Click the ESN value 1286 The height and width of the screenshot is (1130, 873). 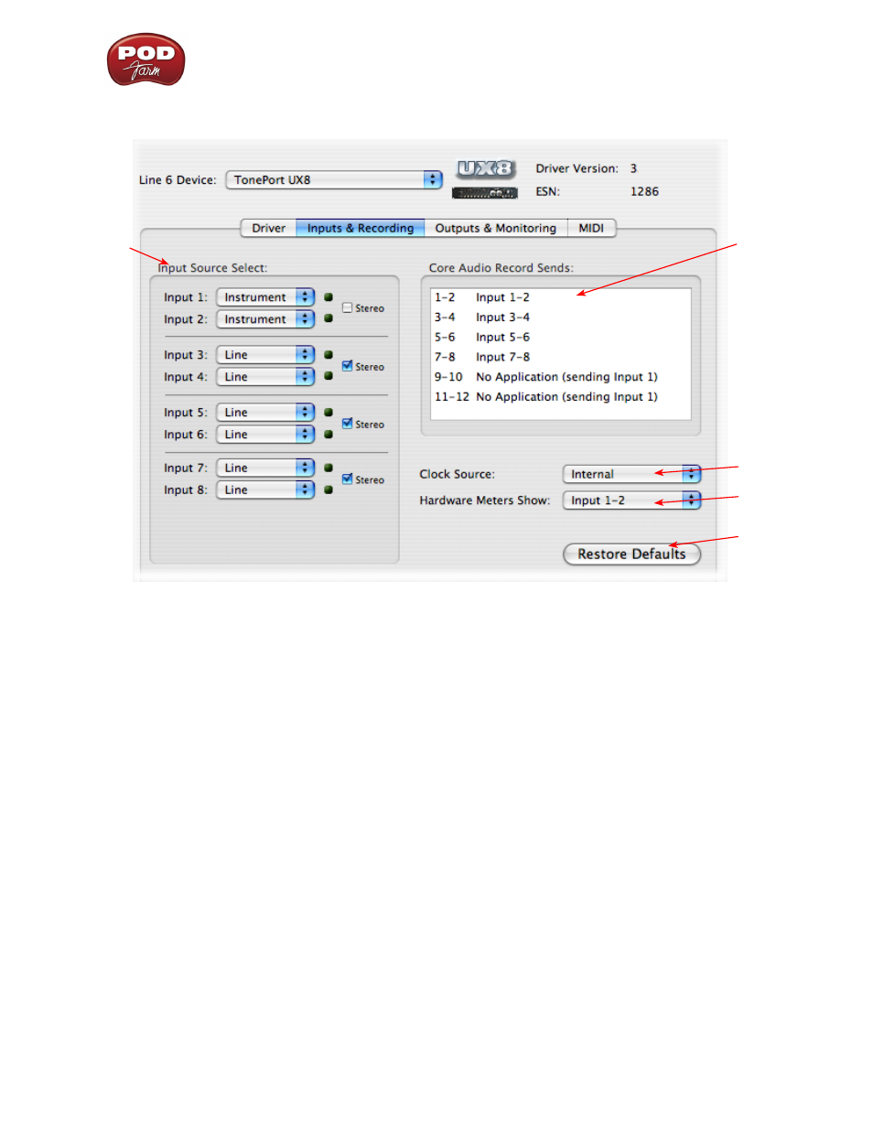pyautogui.click(x=644, y=191)
